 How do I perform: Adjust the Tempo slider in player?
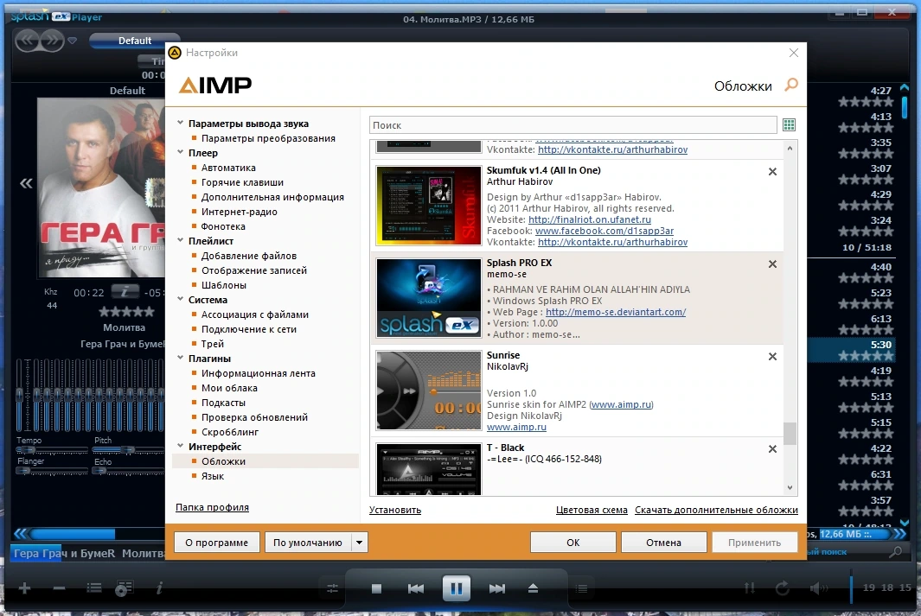52,450
